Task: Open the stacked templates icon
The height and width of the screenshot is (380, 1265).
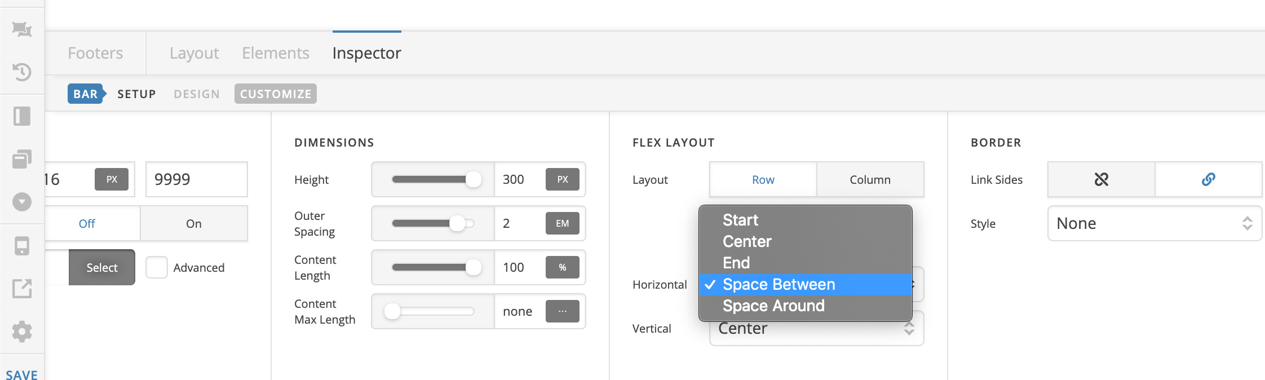Action: tap(22, 159)
